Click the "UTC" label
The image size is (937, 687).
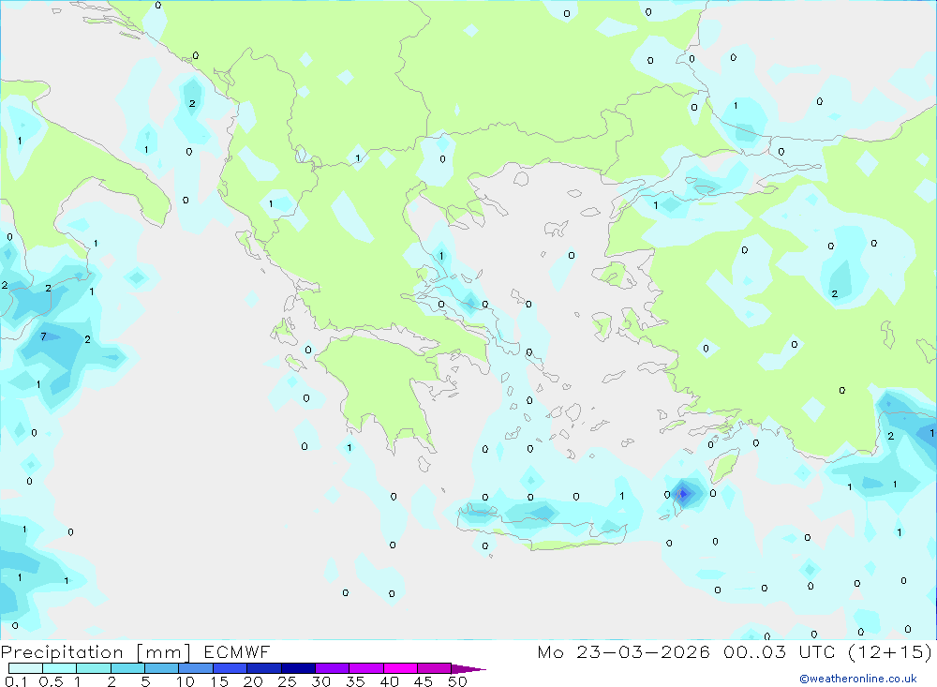pyautogui.click(x=817, y=651)
